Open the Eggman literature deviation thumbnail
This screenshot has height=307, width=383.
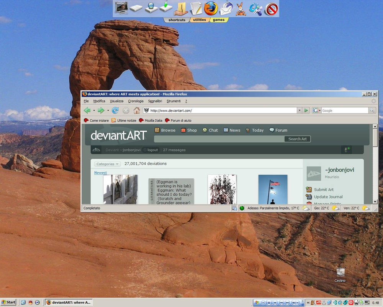click(171, 191)
